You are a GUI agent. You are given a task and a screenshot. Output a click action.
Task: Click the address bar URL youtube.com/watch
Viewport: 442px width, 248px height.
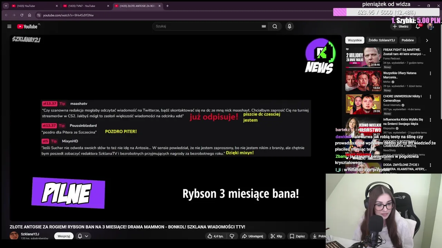pos(68,15)
